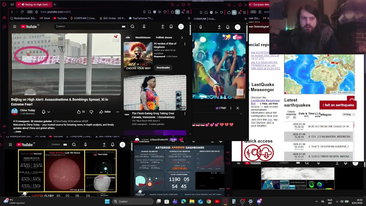Open options menu for Flesh-Eating Drug video

coord(185,114)
